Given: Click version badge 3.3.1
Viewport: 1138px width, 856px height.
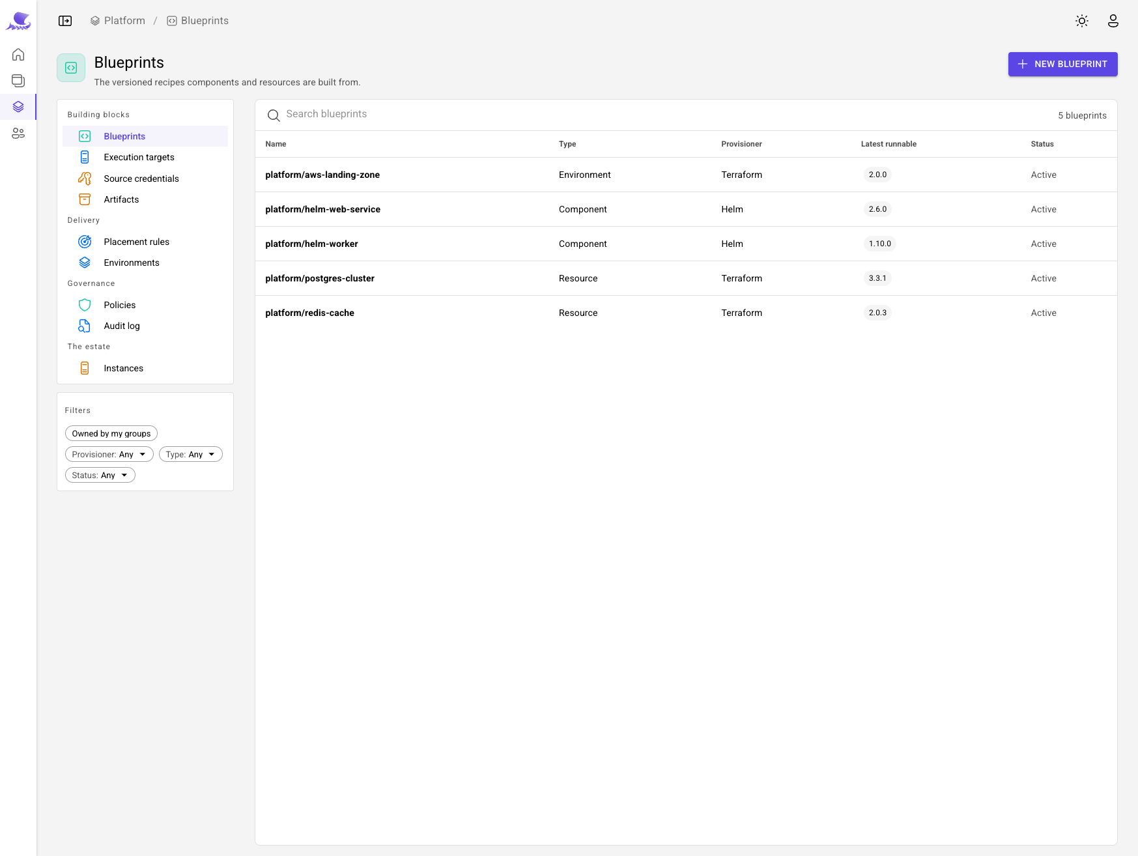Looking at the screenshot, I should pyautogui.click(x=877, y=278).
